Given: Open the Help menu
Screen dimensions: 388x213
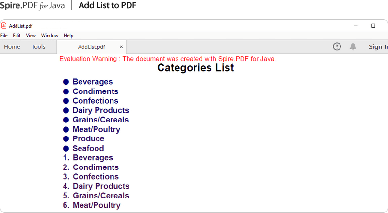Looking at the screenshot, I should [68, 36].
